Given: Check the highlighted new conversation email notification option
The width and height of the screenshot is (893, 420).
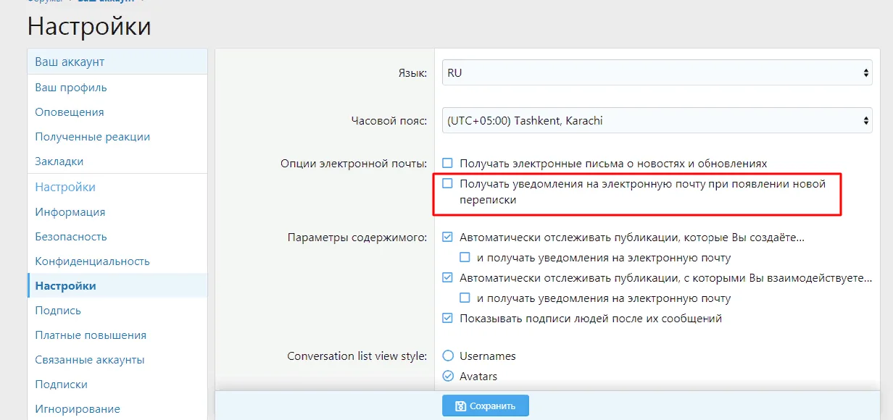Looking at the screenshot, I should tap(447, 184).
